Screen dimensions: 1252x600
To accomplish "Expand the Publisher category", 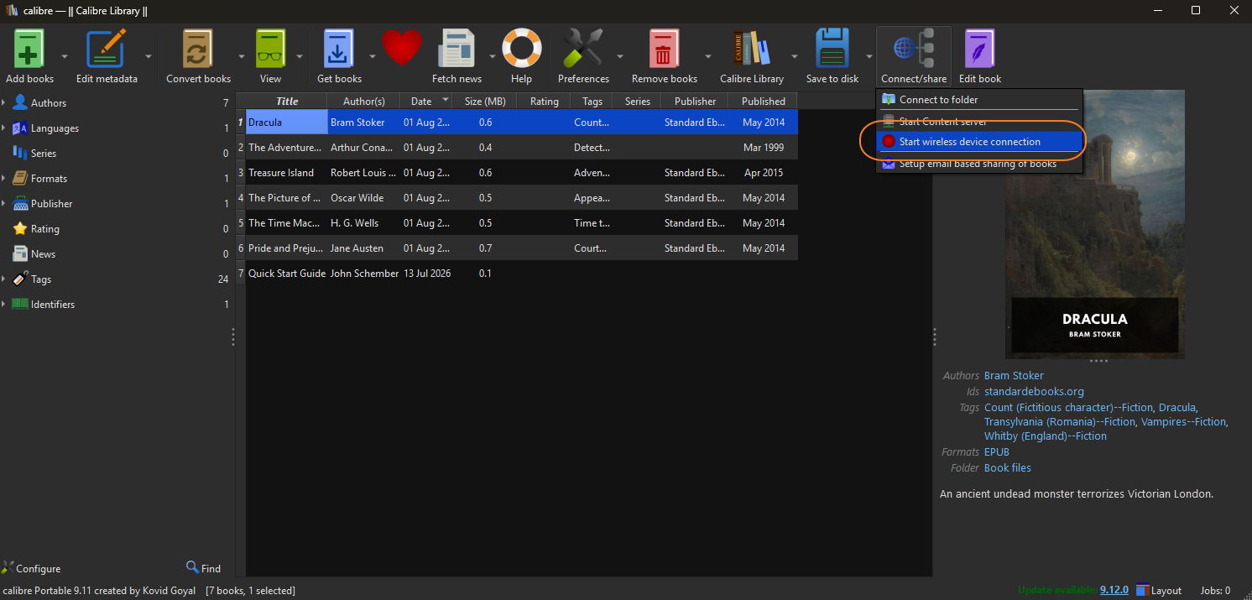I will [4, 203].
